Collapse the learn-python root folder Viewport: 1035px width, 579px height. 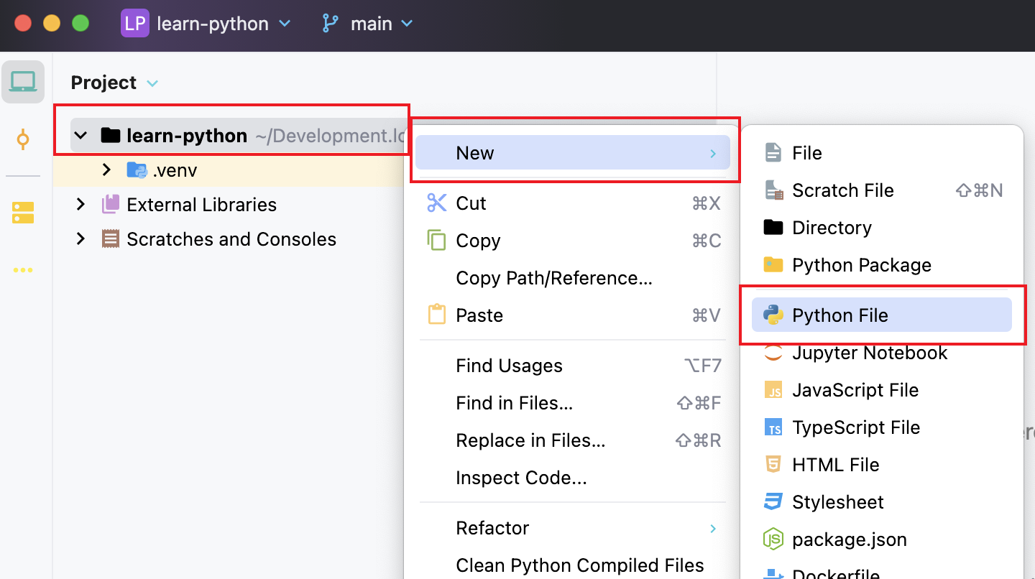pyautogui.click(x=81, y=135)
